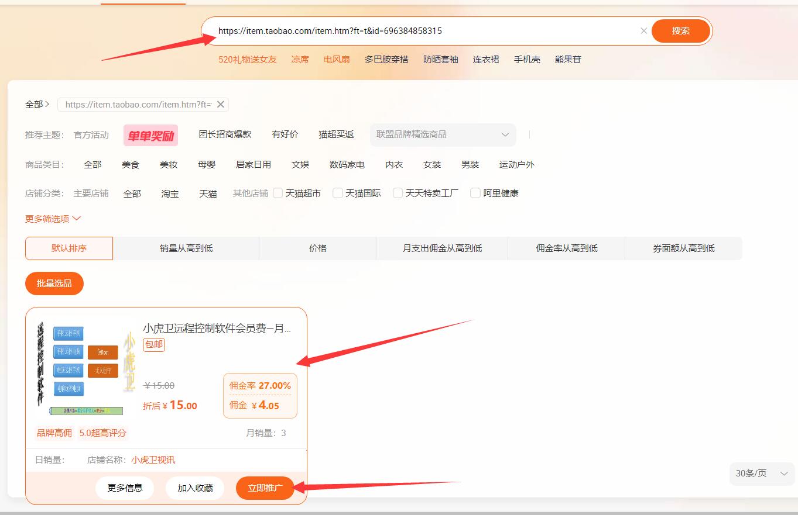The height and width of the screenshot is (515, 798).
Task: Sort by 佣金率从高到低
Action: point(567,248)
